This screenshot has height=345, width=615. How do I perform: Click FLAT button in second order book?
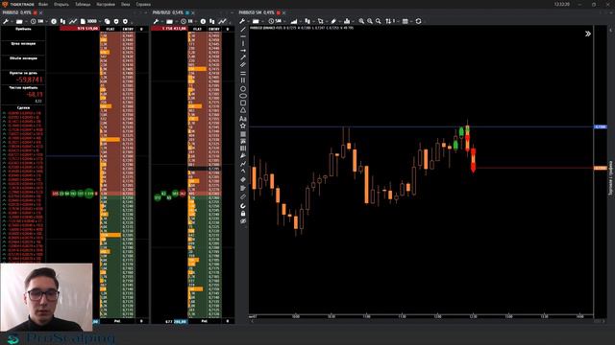[x=197, y=30]
